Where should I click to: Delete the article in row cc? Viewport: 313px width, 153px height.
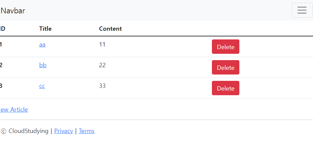coord(225,88)
